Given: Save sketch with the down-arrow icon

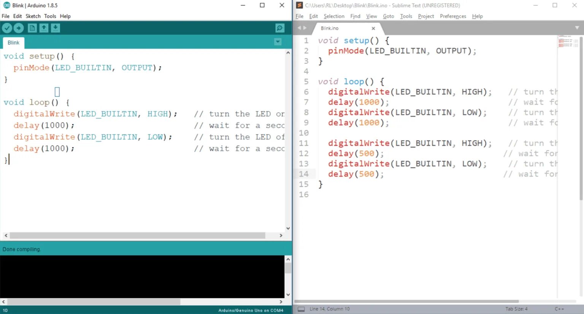Looking at the screenshot, I should [56, 28].
